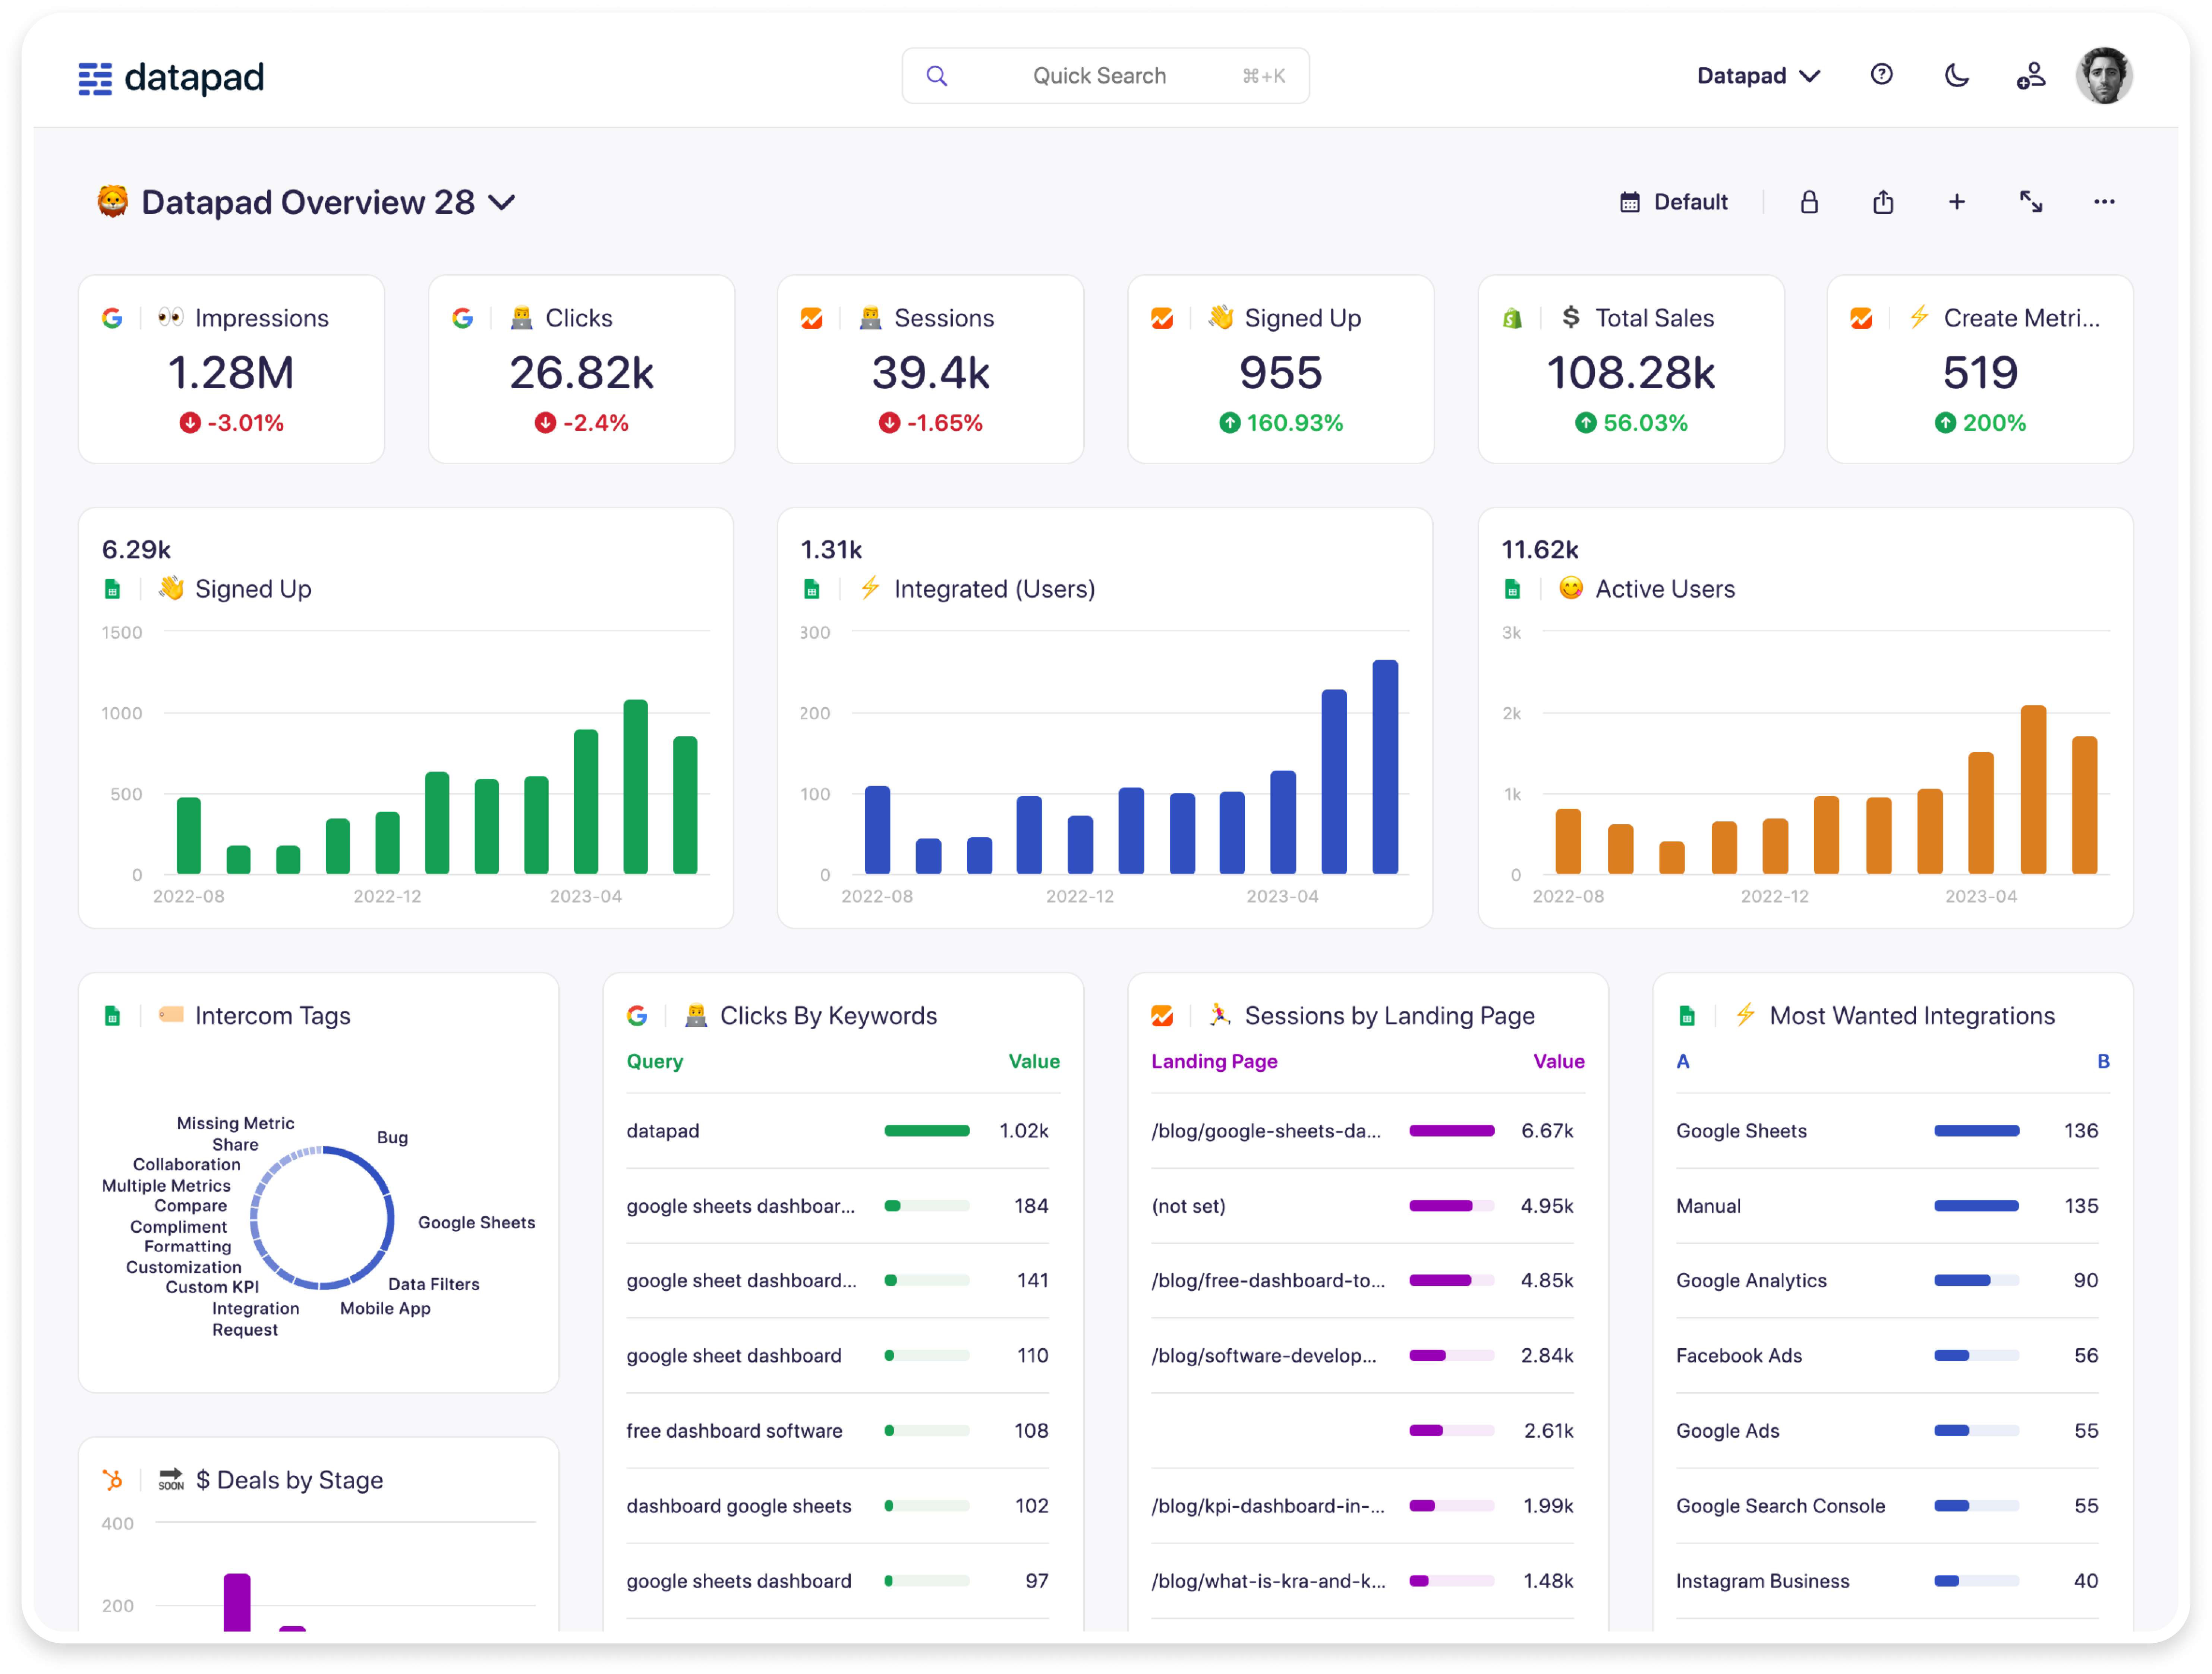Click Google icon on Clicks card
2212x1674 pixels.
462,318
